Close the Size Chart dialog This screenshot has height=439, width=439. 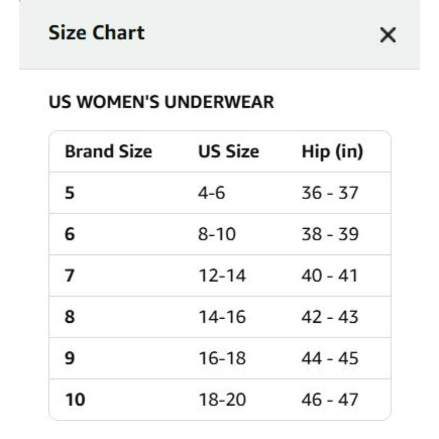tap(388, 35)
